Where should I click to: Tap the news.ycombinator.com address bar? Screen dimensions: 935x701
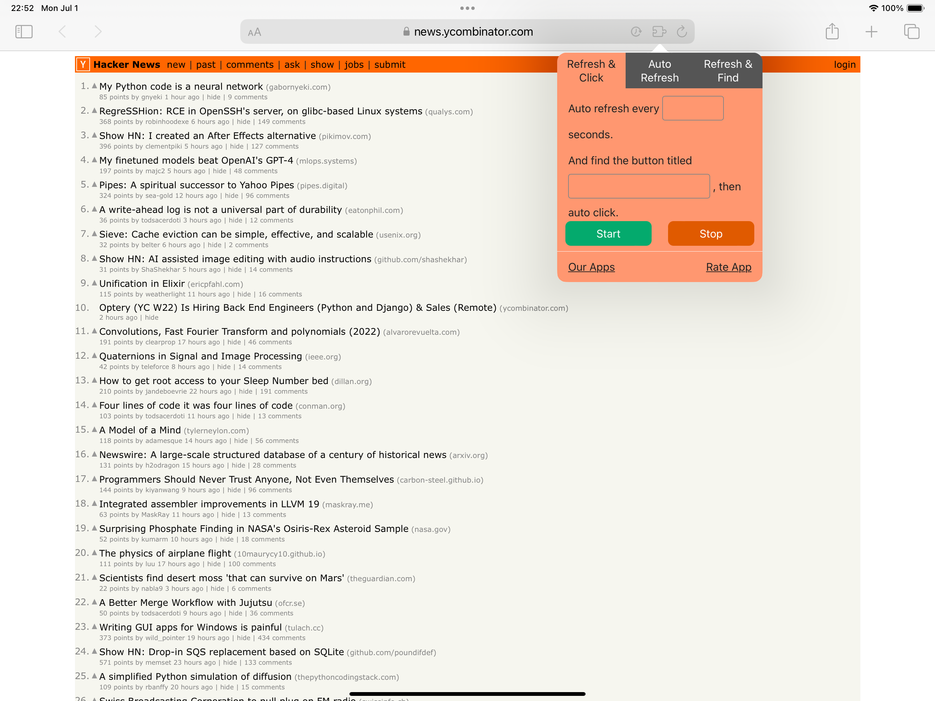tap(467, 32)
